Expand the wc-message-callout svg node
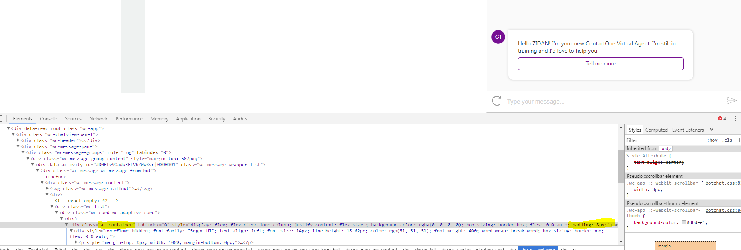This screenshot has height=250, width=741. coord(47,189)
